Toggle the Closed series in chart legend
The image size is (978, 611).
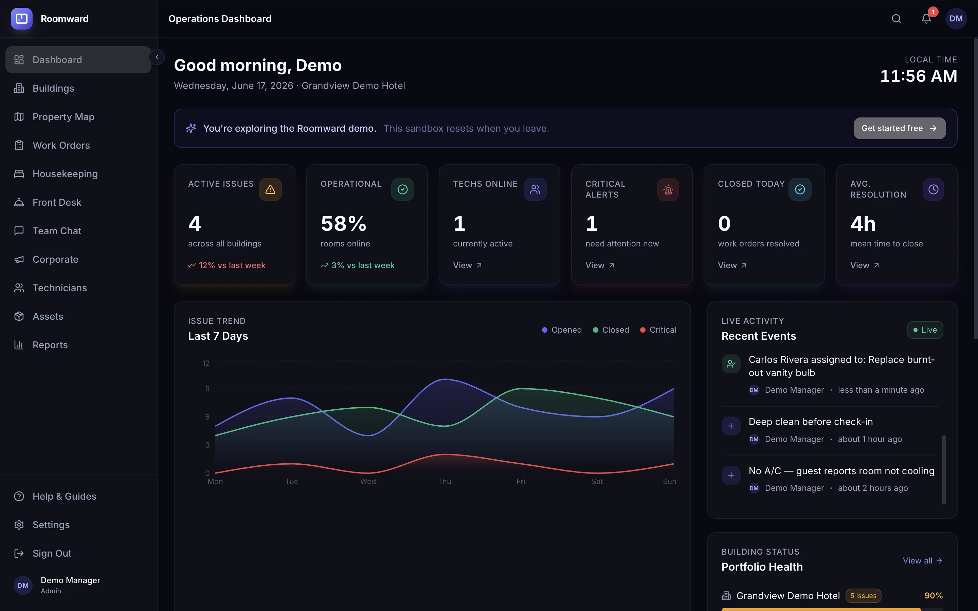click(x=611, y=330)
